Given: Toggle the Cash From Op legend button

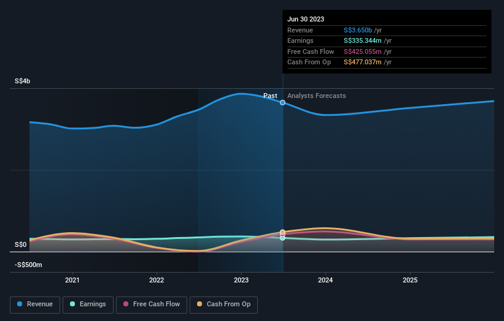Looking at the screenshot, I should tap(223, 304).
